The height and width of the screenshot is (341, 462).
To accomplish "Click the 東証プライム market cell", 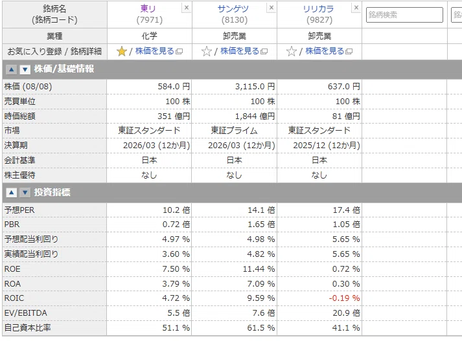I will click(235, 130).
